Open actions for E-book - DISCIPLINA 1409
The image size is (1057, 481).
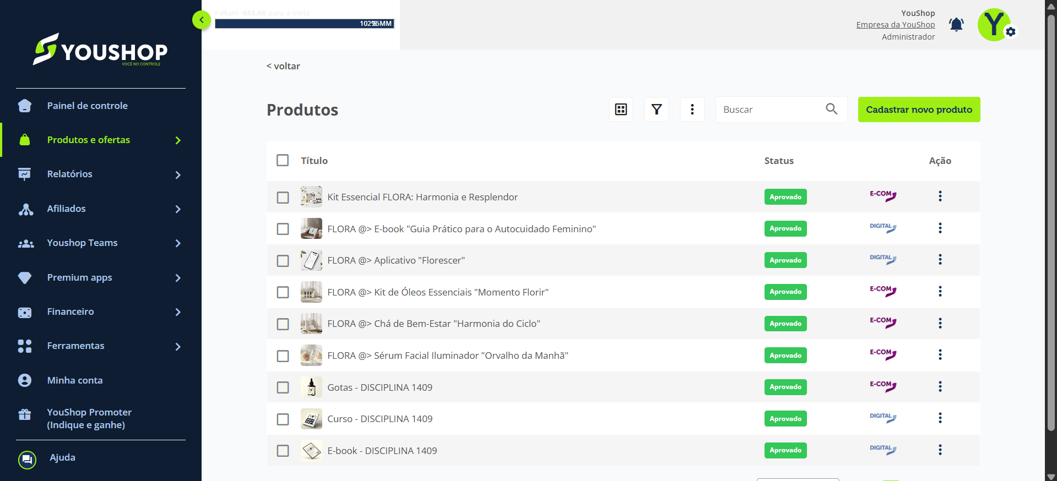click(x=940, y=450)
